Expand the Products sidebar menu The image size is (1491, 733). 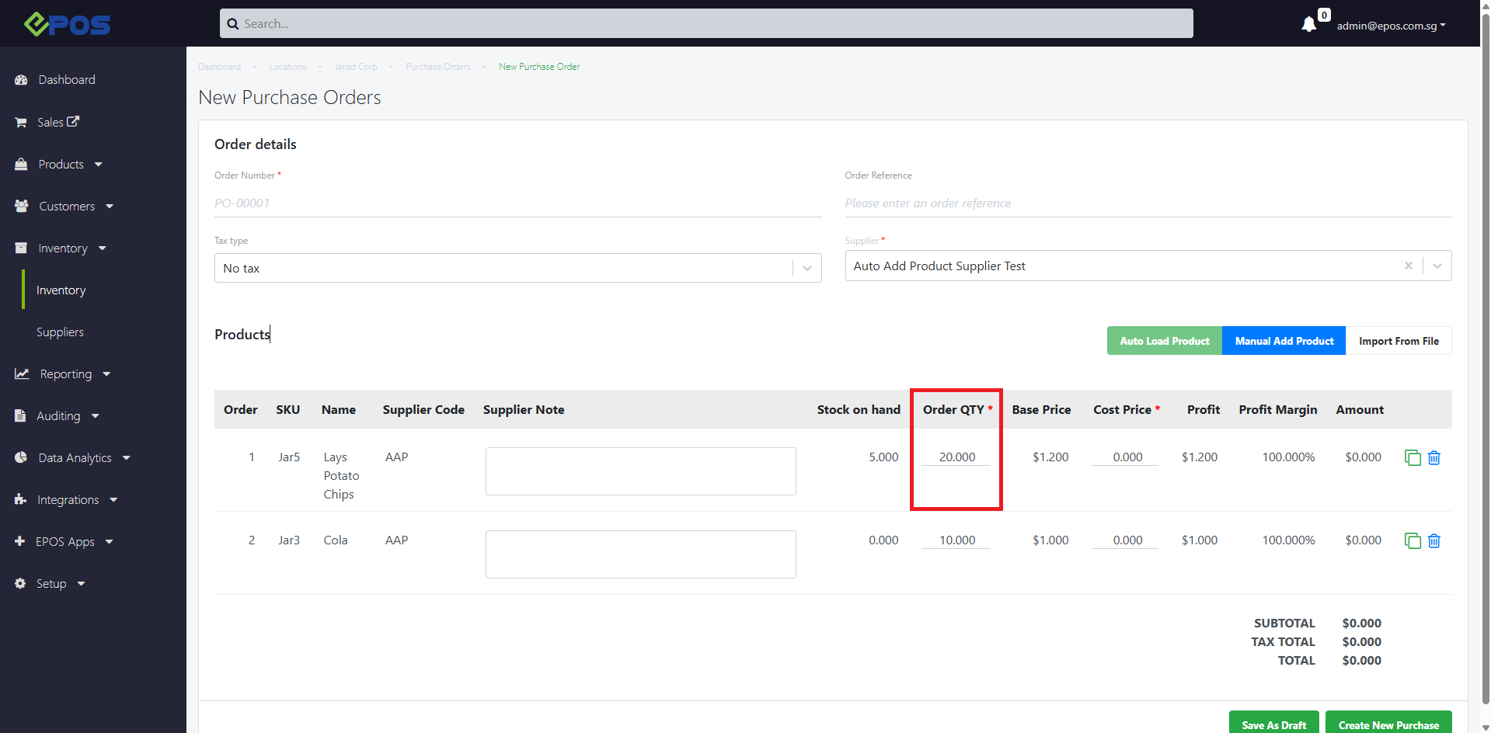tap(61, 165)
